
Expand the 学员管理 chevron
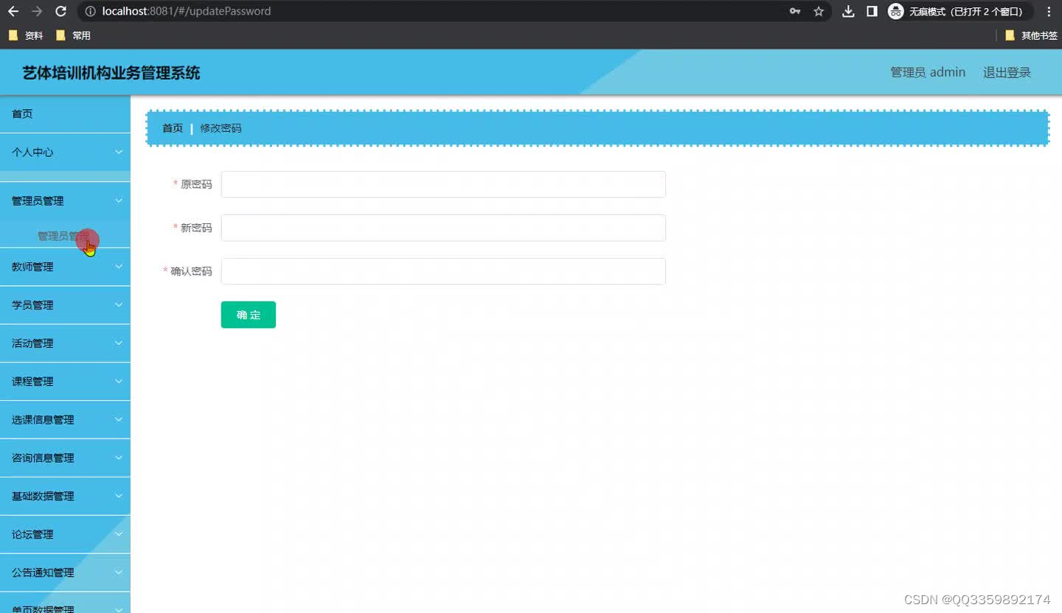coord(119,305)
